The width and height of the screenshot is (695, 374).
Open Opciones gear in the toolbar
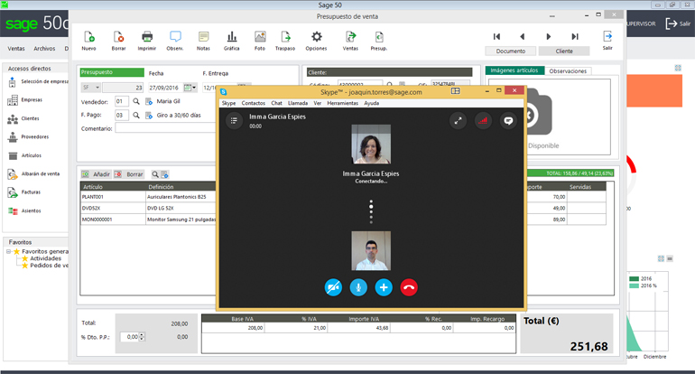(x=316, y=37)
